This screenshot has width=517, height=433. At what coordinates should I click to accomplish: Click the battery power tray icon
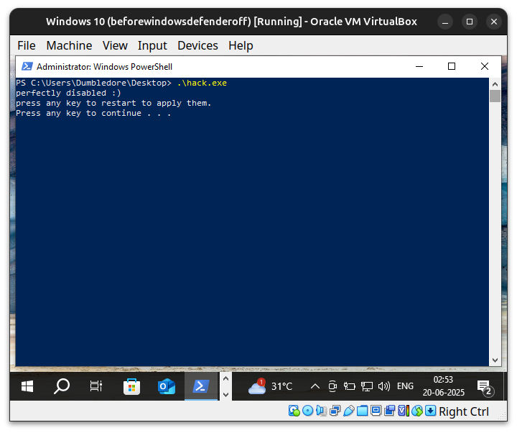point(349,386)
